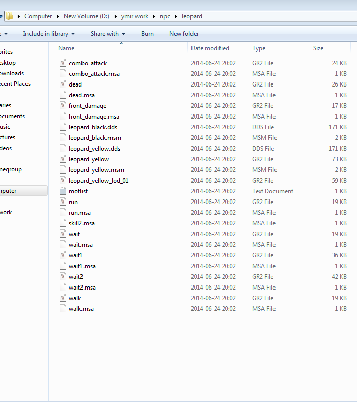Click the 171 KB size of leopard_black.dds
357x402 pixels.
click(338, 127)
